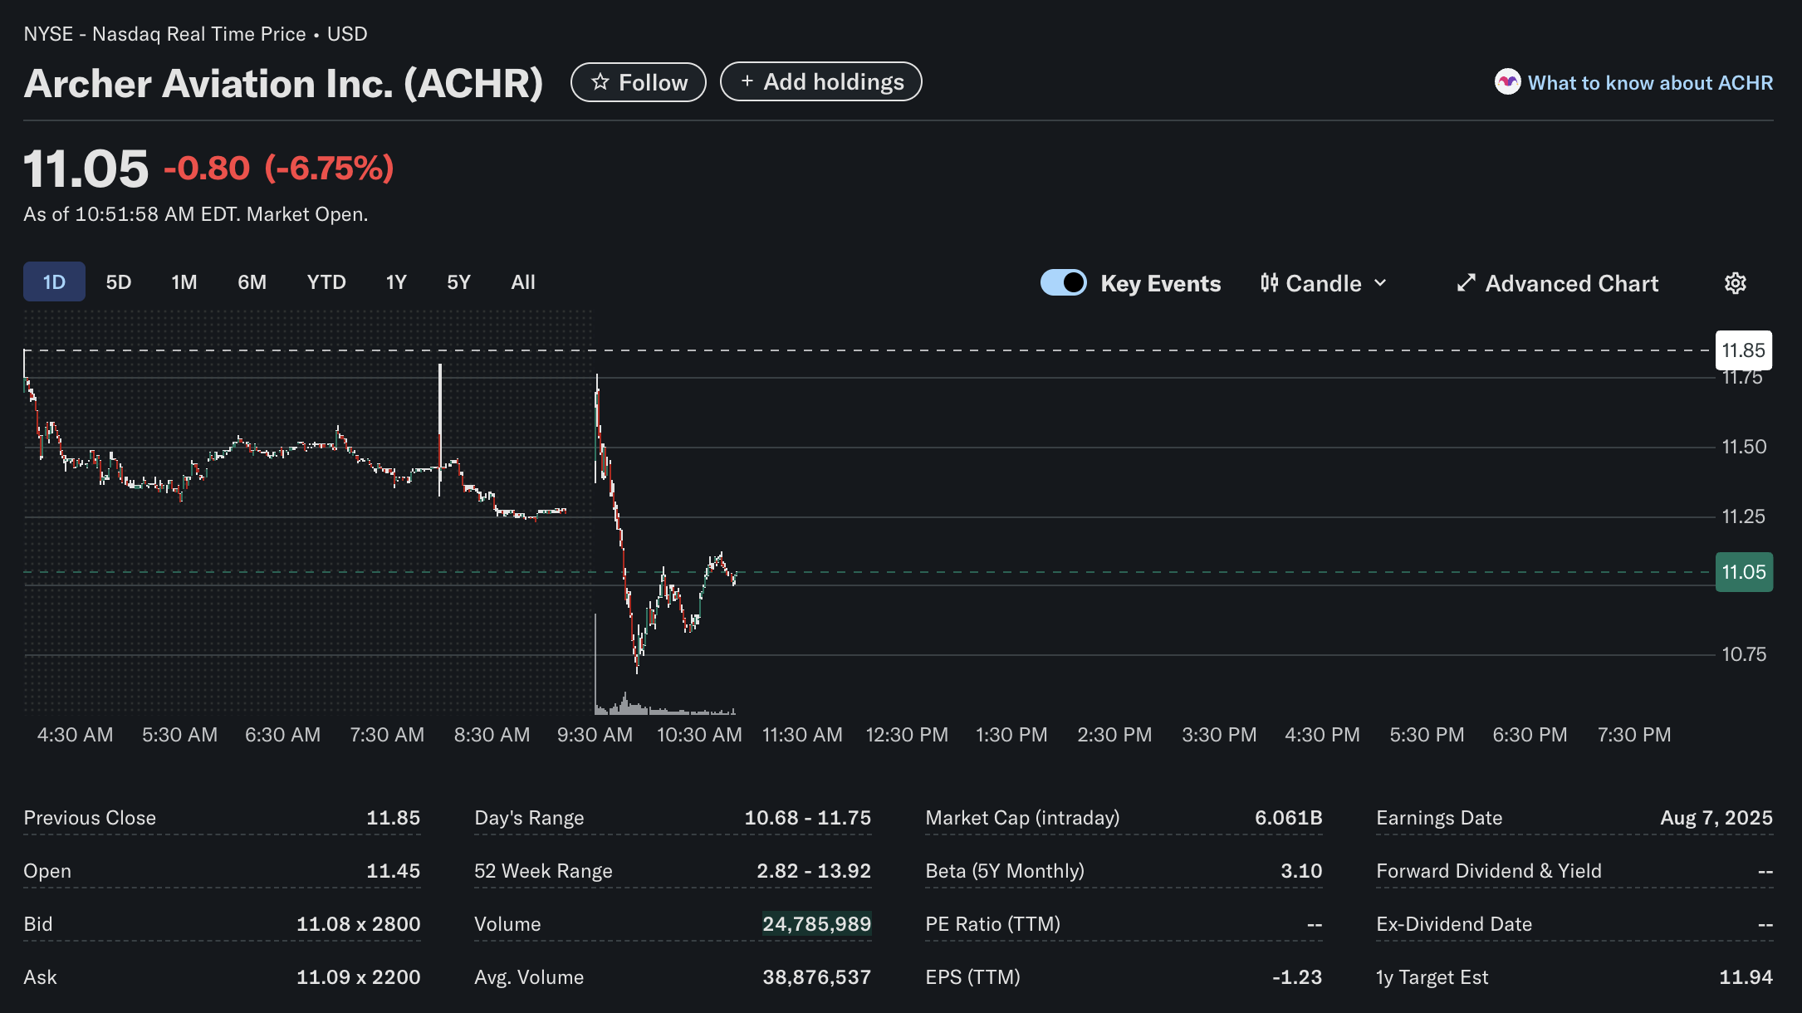The width and height of the screenshot is (1802, 1013).
Task: Switch to the 5D time range
Action: [x=119, y=281]
